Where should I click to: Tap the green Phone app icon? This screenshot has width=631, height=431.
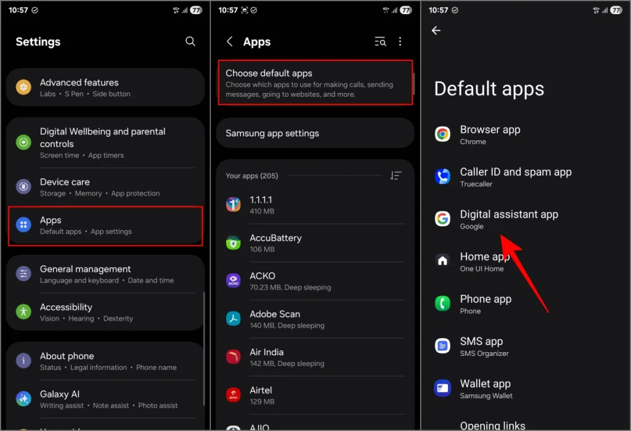pyautogui.click(x=442, y=304)
